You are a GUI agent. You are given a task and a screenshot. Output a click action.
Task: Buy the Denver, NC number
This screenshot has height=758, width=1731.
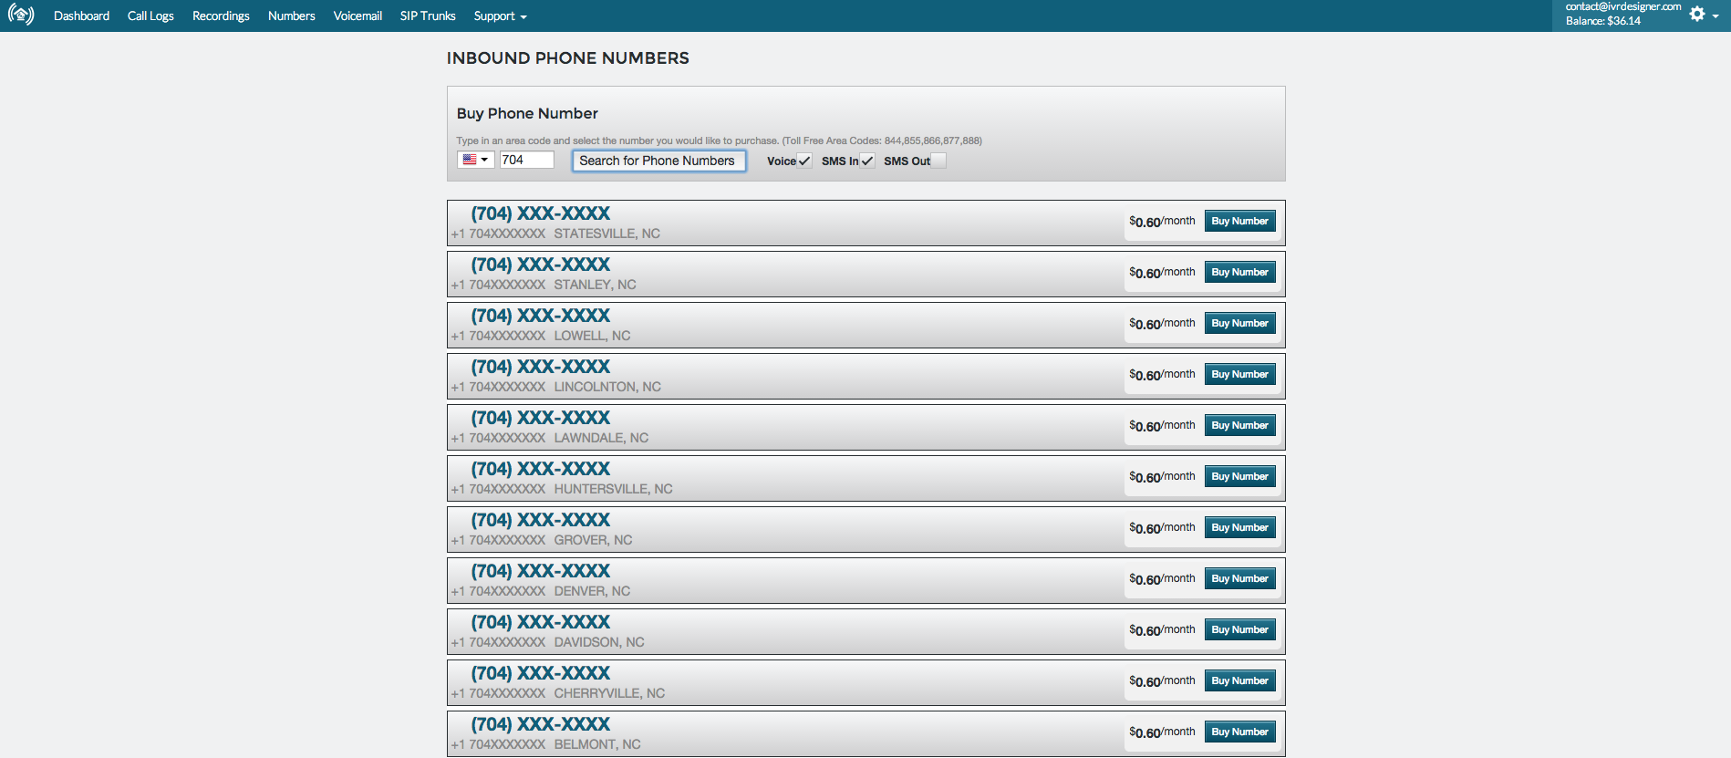click(1239, 578)
